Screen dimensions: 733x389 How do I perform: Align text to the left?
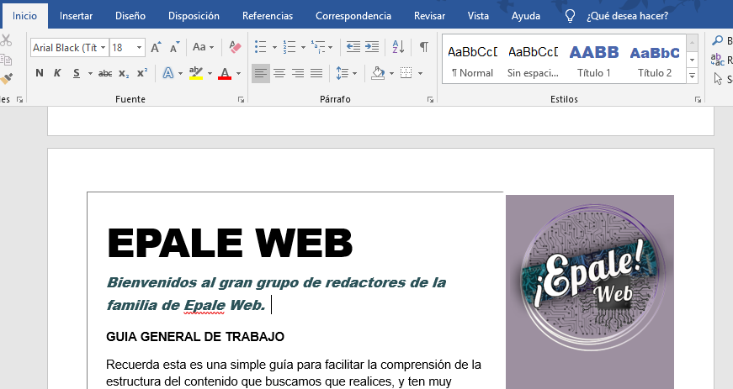[261, 73]
